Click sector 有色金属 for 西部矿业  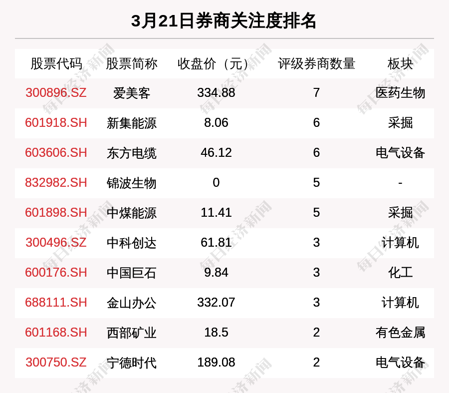(x=400, y=333)
